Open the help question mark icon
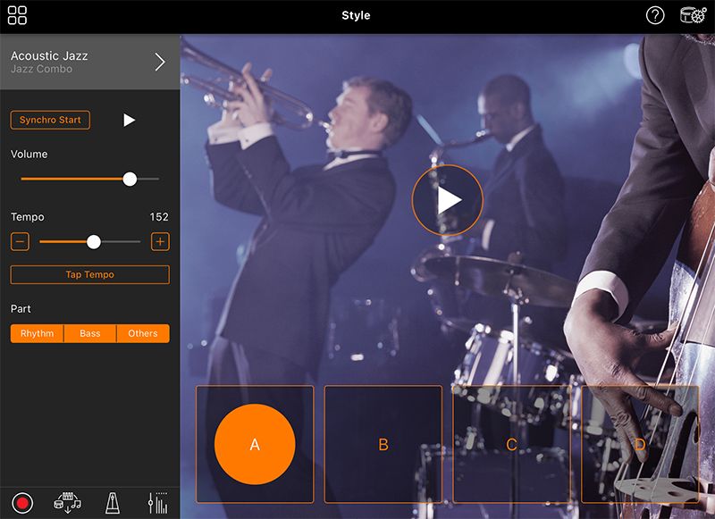Image resolution: width=715 pixels, height=519 pixels. [x=655, y=15]
